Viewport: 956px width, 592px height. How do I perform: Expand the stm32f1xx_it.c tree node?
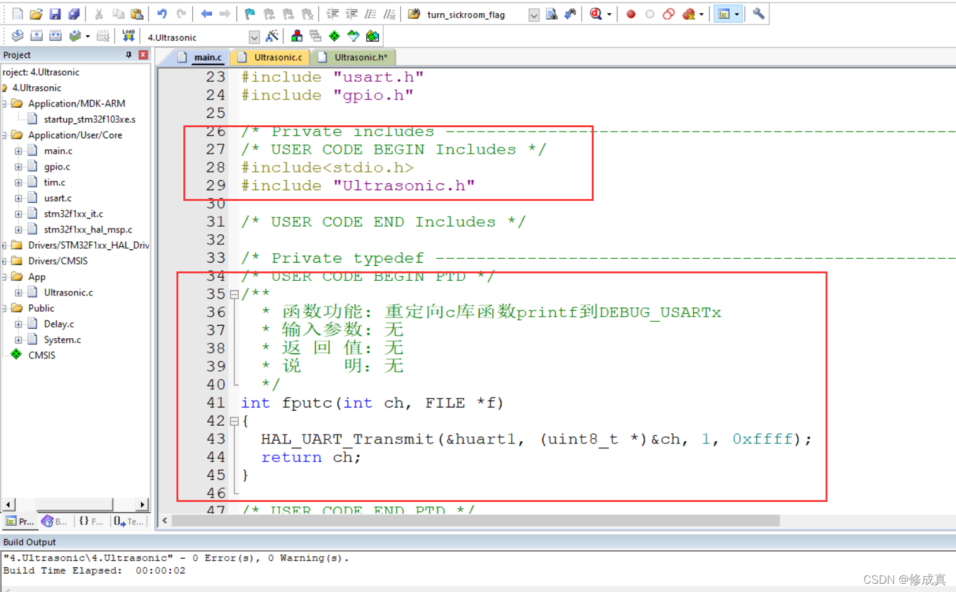(18, 214)
